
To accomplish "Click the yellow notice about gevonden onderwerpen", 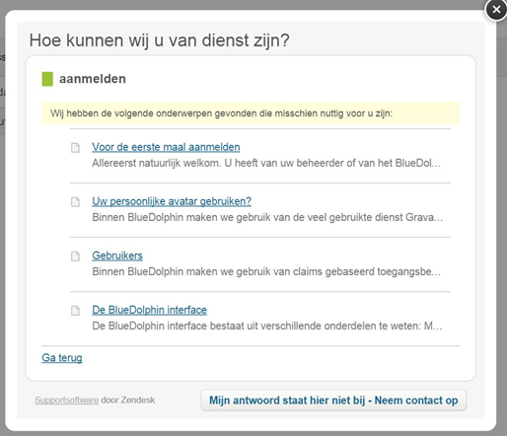I will [x=251, y=113].
